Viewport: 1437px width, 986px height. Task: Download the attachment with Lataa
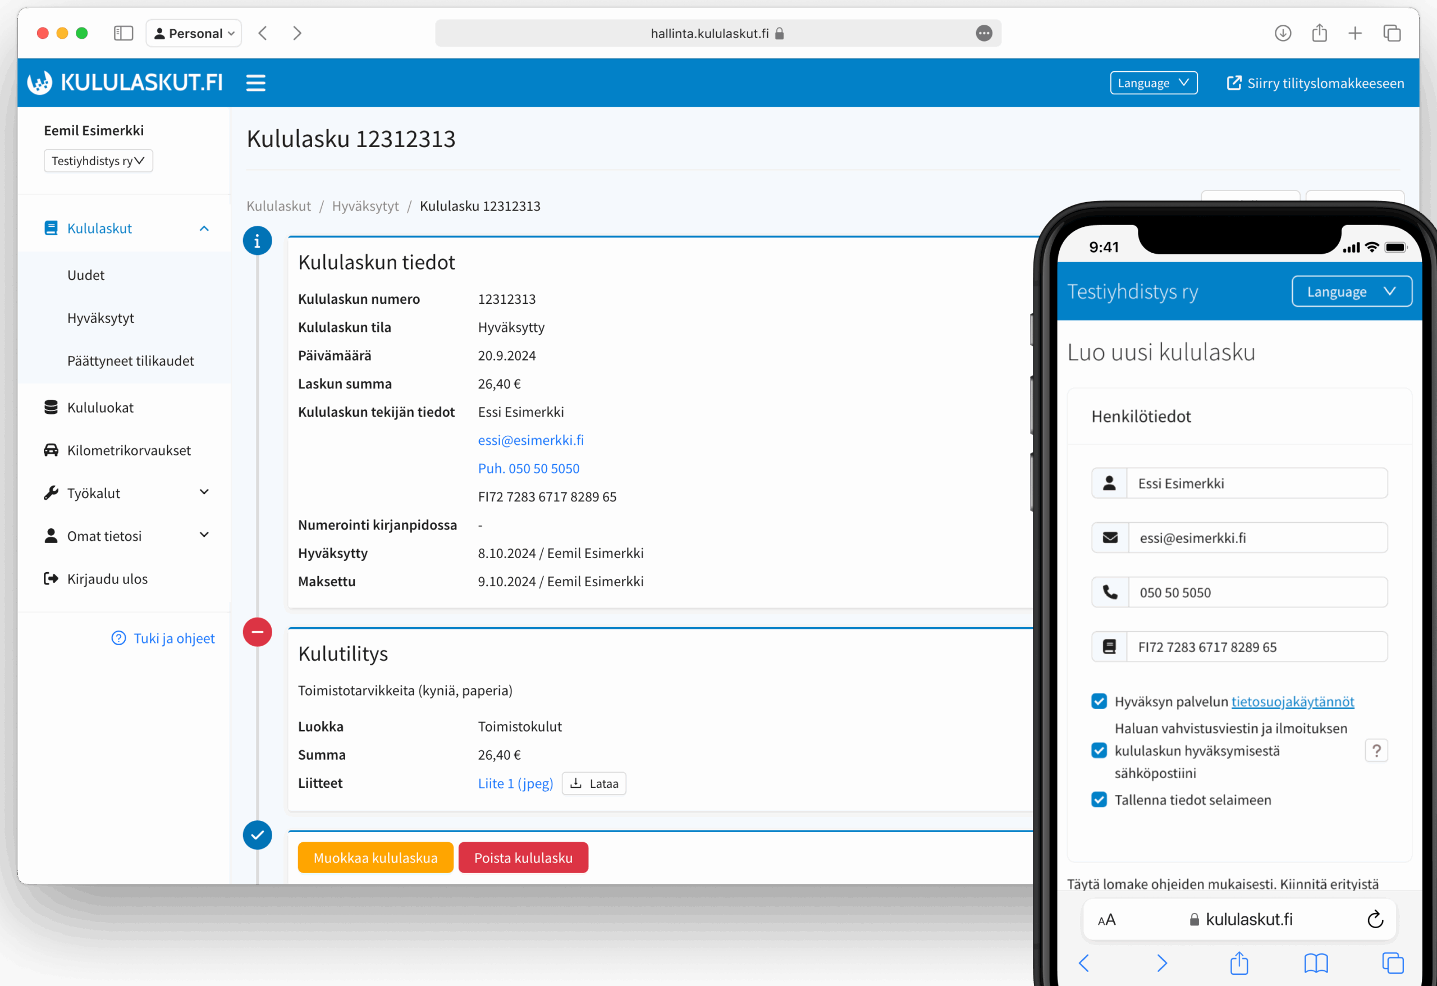coord(594,784)
